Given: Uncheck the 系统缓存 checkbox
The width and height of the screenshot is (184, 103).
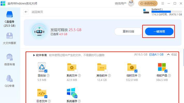Looking at the screenshot, I should 76,97.
